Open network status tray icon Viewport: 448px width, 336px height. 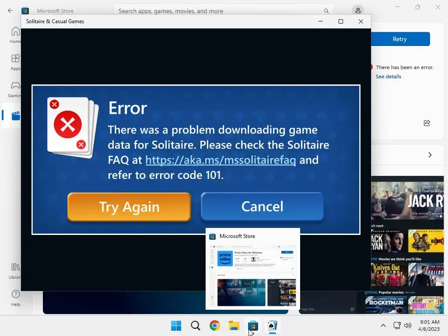click(397, 325)
